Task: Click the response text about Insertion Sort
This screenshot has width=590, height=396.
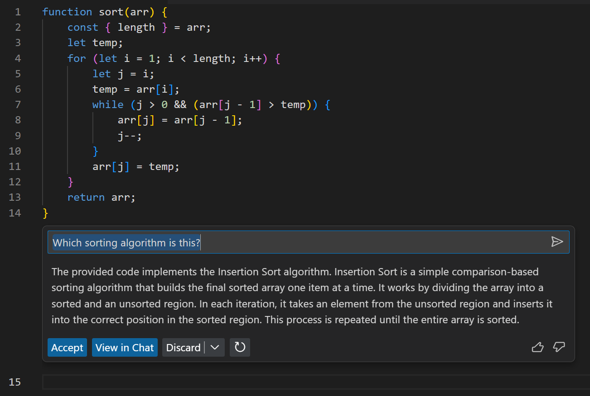Action: coord(302,296)
